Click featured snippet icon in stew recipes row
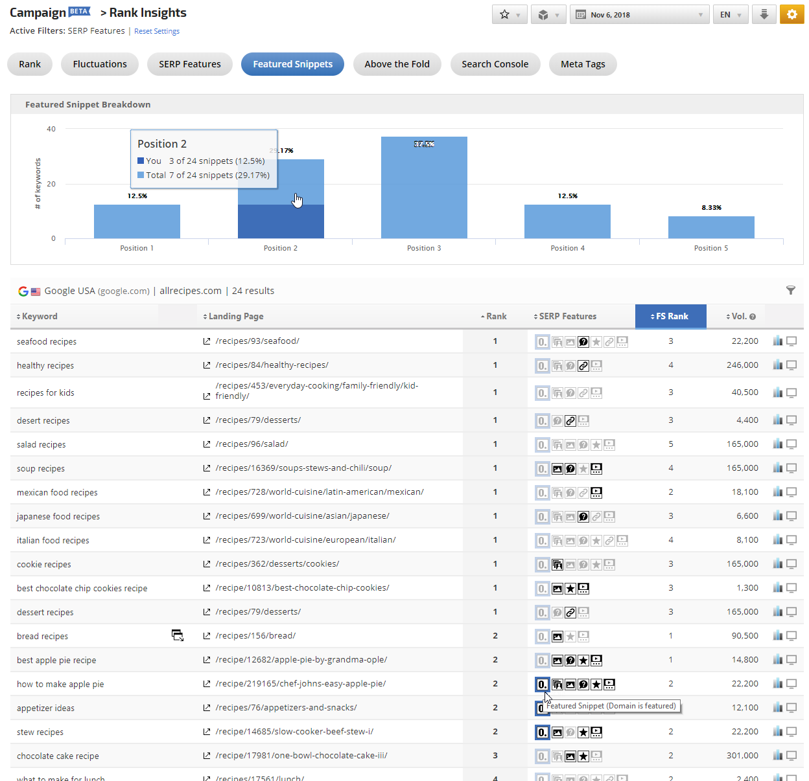Screen dimensions: 809x781 (x=543, y=732)
